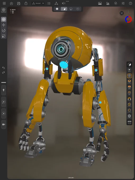Image resolution: width=135 pixels, height=180 pixels.
Task: Select object selection mode cube
Action: (x=57, y=9)
